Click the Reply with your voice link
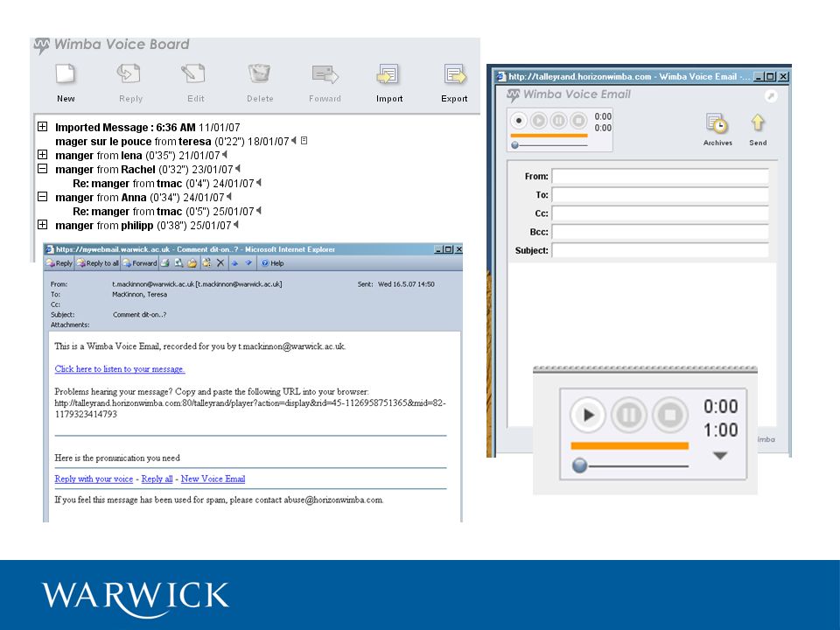This screenshot has height=630, width=840. click(94, 479)
